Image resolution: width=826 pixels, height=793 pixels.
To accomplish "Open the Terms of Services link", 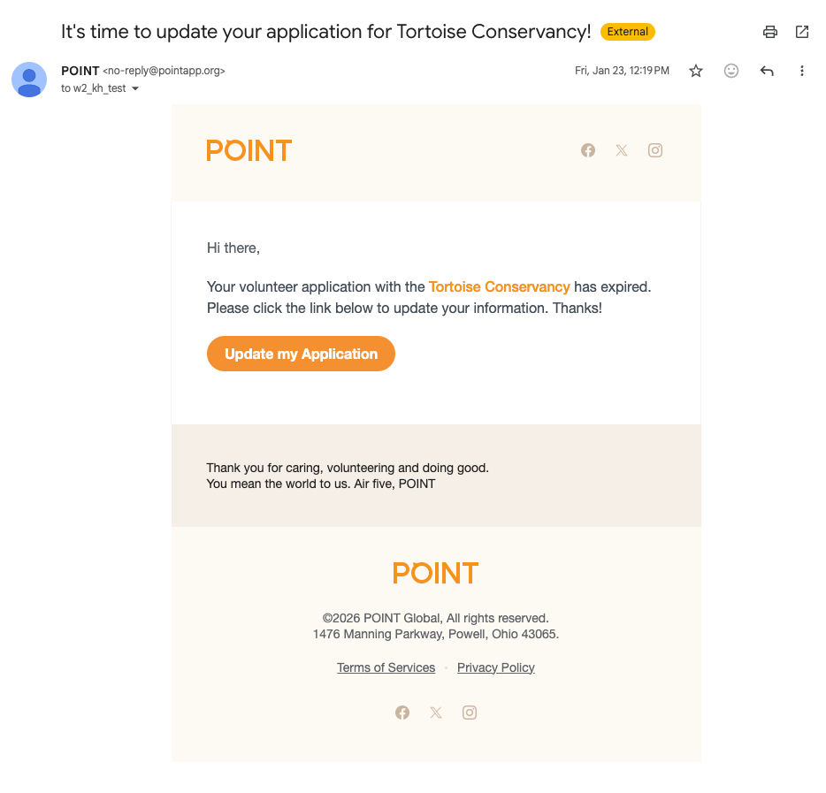I will [x=386, y=667].
